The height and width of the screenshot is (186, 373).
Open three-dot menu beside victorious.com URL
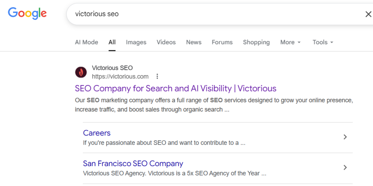coord(157,76)
